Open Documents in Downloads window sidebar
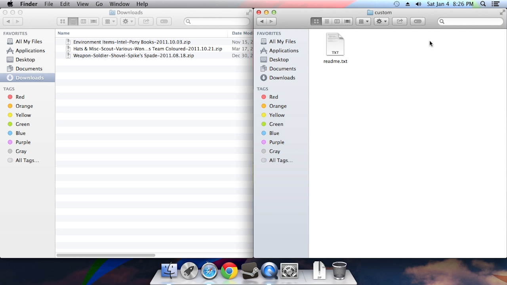The width and height of the screenshot is (507, 285). (x=29, y=69)
